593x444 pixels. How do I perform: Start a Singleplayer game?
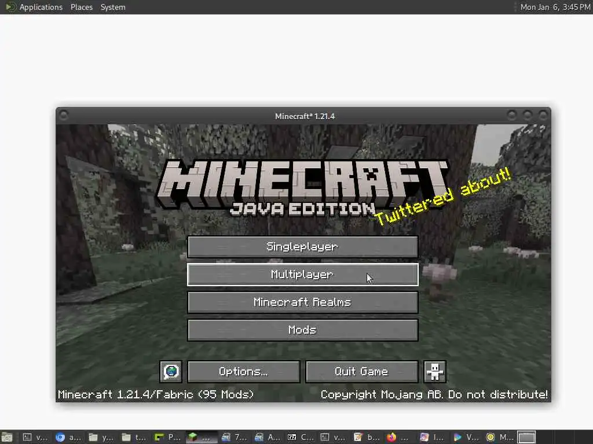click(302, 247)
